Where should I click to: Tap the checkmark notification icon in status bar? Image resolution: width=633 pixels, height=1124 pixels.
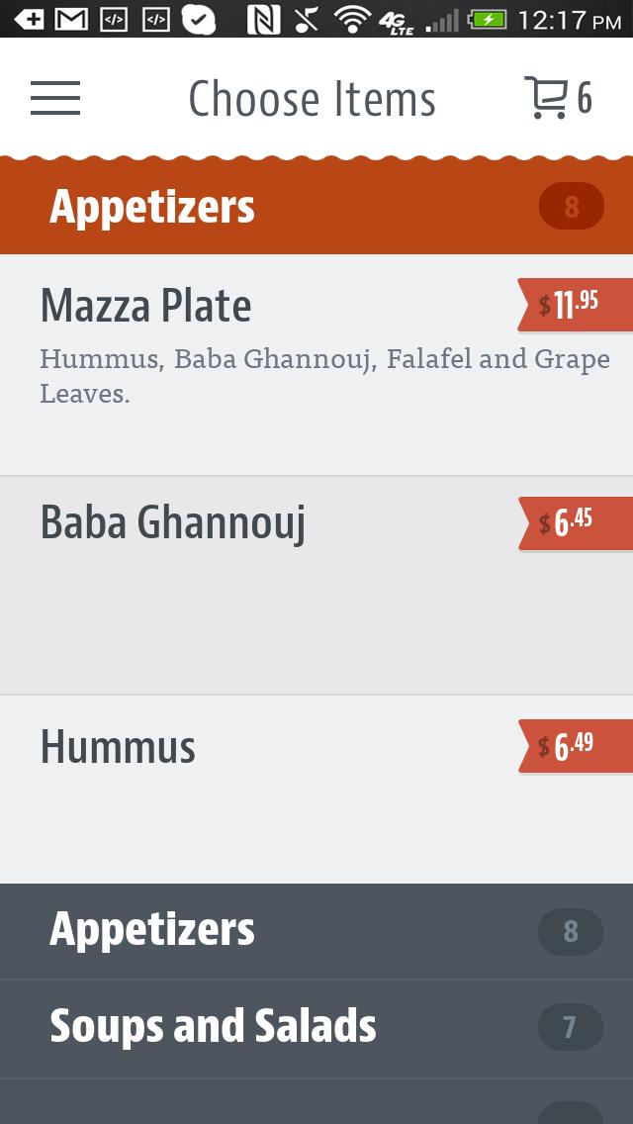tap(199, 19)
